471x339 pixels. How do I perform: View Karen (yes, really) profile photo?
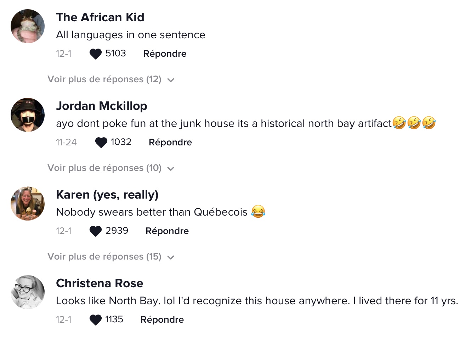pos(28,204)
